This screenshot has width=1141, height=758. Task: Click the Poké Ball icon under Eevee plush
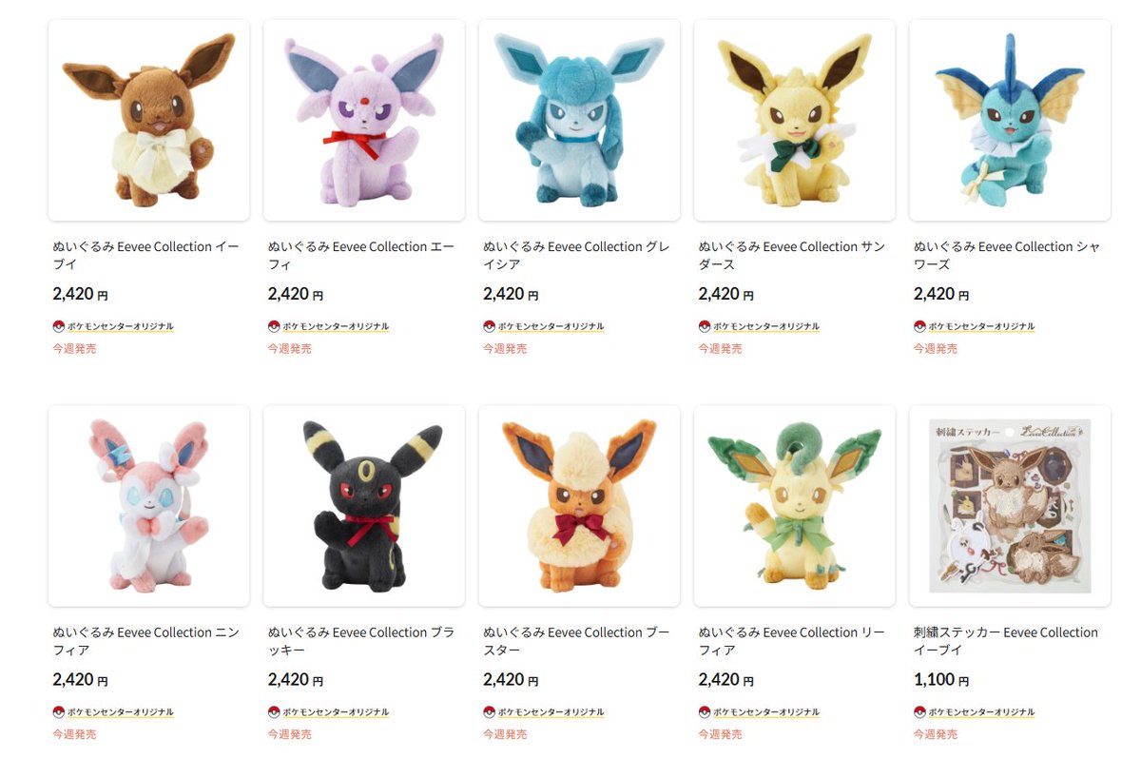click(x=59, y=325)
